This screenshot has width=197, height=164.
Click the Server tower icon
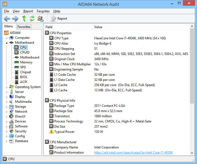click(x=11, y=92)
